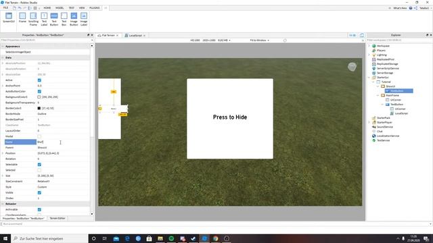Select ServerScriptService in Explorer
The height and width of the screenshot is (243, 433).
coord(388,68)
